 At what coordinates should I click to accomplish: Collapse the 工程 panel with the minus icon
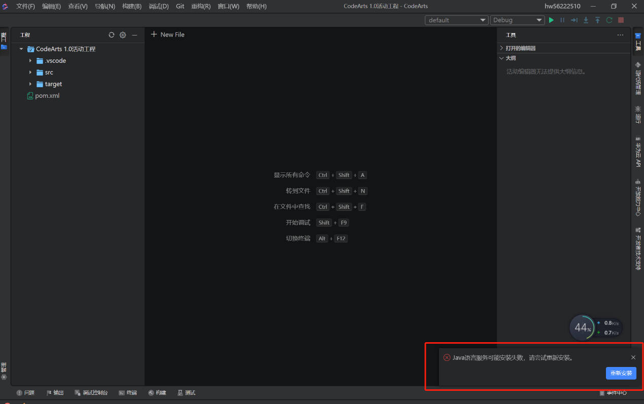134,35
